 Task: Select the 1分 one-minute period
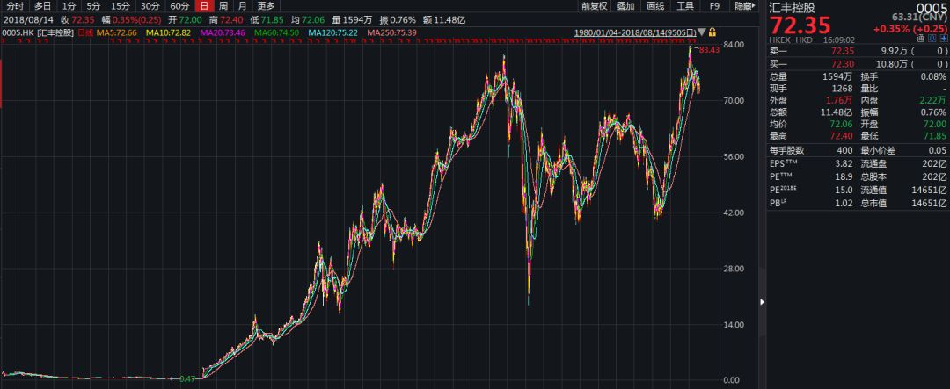[68, 6]
